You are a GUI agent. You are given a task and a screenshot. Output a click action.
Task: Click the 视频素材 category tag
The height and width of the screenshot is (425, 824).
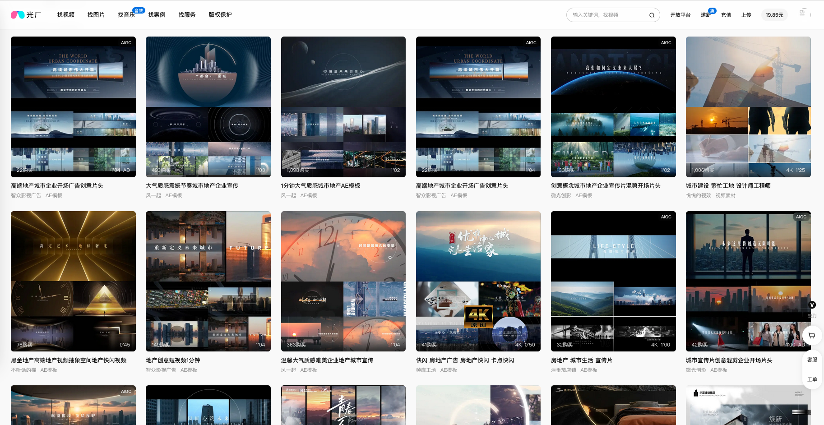coord(726,195)
